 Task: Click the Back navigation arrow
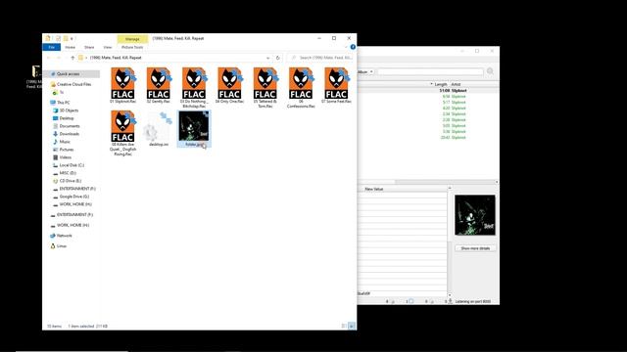(x=49, y=58)
